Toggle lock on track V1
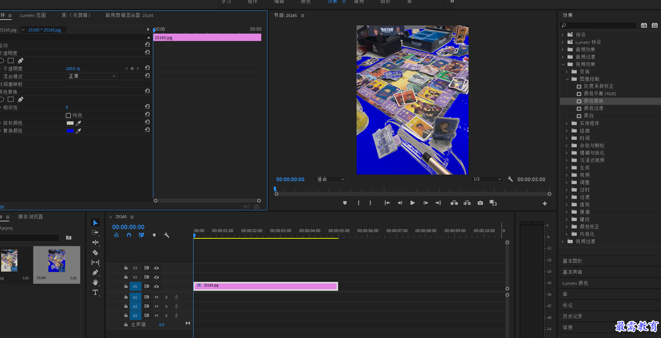 (126, 286)
